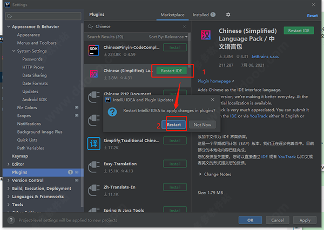
Task: Click the plugins settings gear icon
Action: [x=228, y=15]
